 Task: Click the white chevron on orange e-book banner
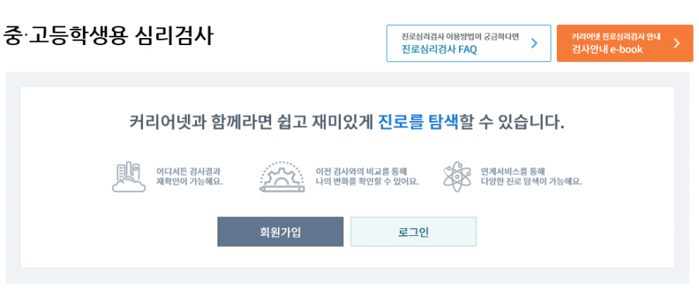point(676,43)
